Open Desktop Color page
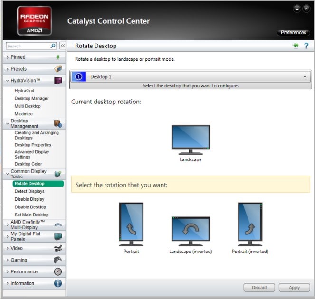315x299 pixels. coord(28,164)
